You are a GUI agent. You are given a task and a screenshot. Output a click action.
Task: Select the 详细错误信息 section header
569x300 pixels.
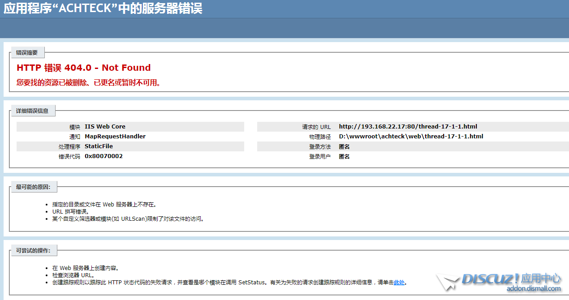pyautogui.click(x=33, y=111)
